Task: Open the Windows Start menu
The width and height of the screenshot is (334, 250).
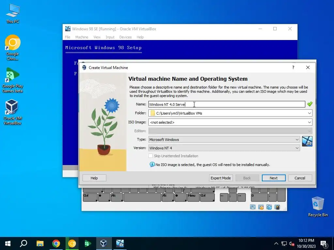Action: click(8, 243)
